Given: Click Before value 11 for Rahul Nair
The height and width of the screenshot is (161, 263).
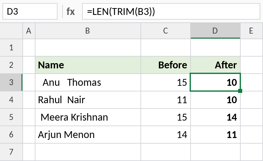Looking at the screenshot, I should coord(166,100).
